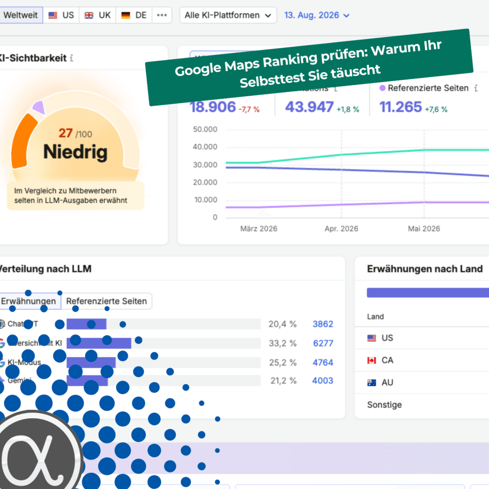Click the Land column header

(375, 317)
